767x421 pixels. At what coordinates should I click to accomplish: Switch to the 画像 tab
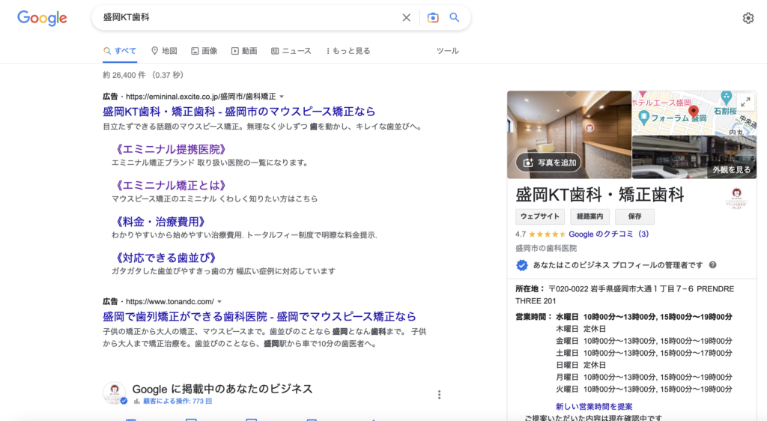[x=204, y=51]
